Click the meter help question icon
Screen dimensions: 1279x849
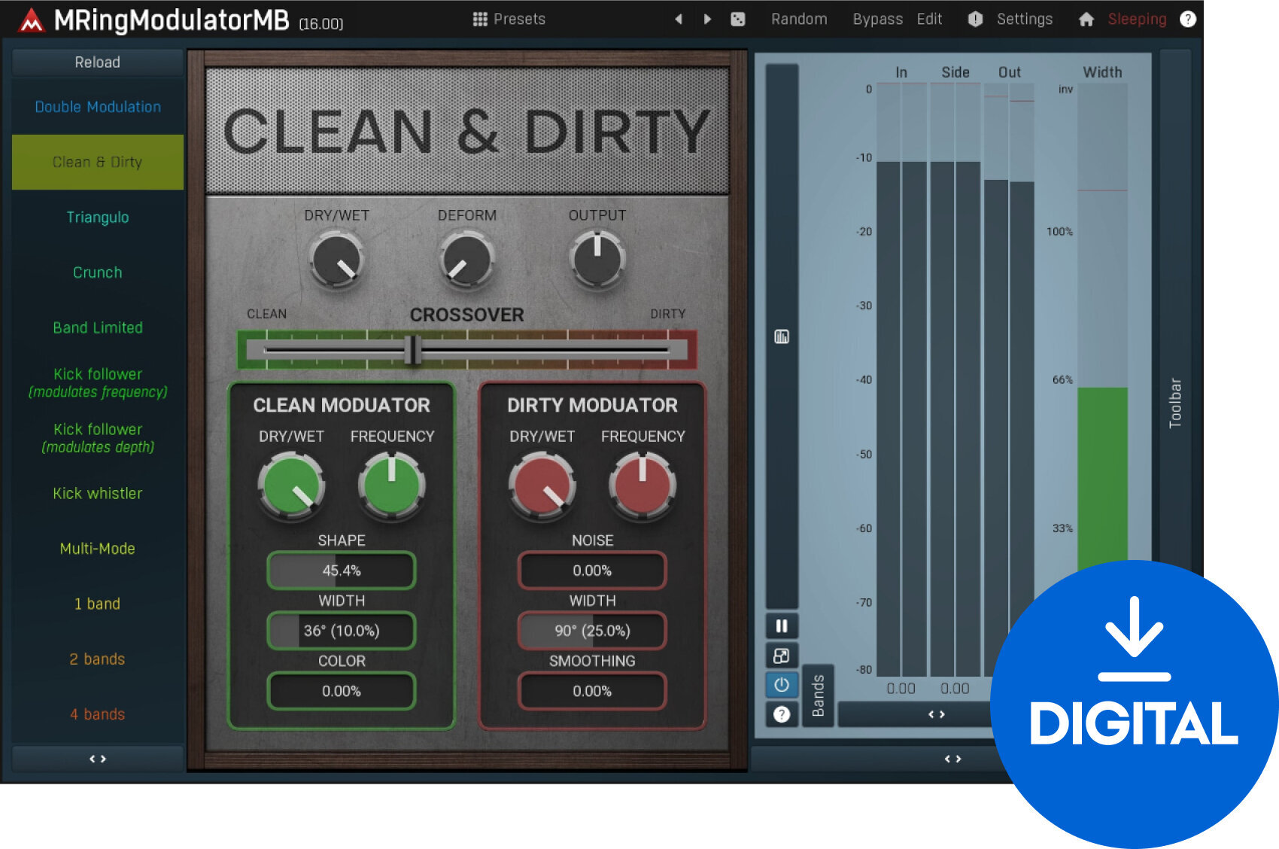pos(782,714)
